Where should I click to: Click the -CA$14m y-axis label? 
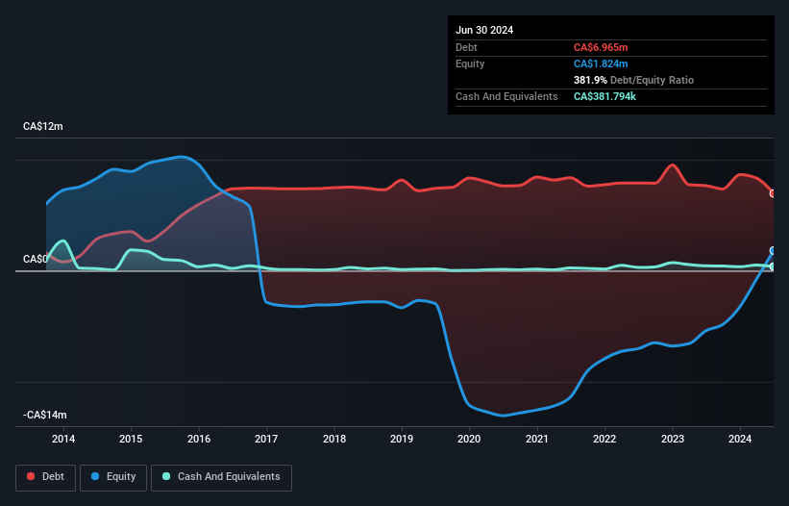[x=45, y=415]
